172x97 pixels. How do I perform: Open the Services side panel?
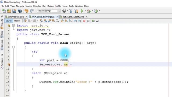(x=2, y=45)
